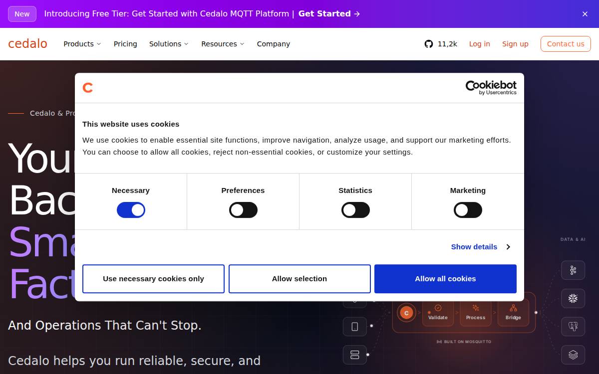
Task: Expand the Solutions dropdown menu
Action: point(169,44)
